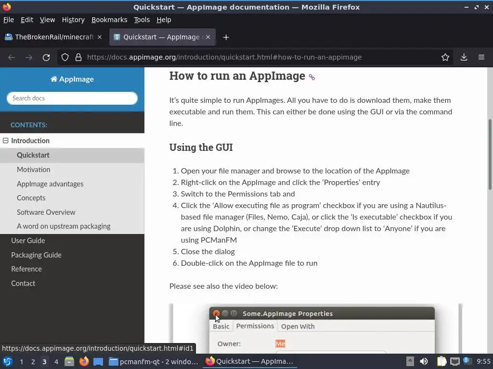The width and height of the screenshot is (493, 369).
Task: Click the Search docs input field
Action: (72, 98)
